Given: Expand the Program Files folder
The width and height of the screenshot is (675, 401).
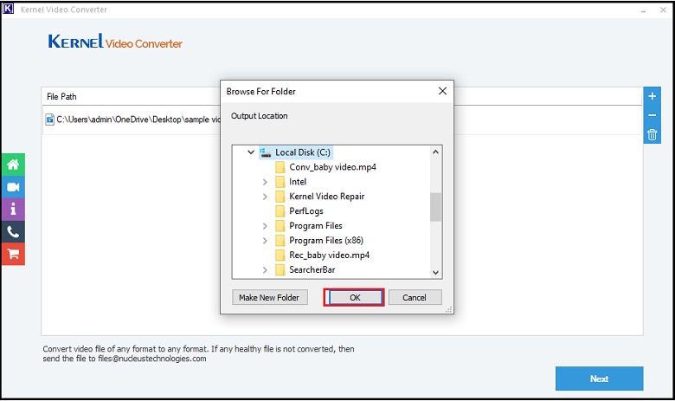Looking at the screenshot, I should pos(265,226).
